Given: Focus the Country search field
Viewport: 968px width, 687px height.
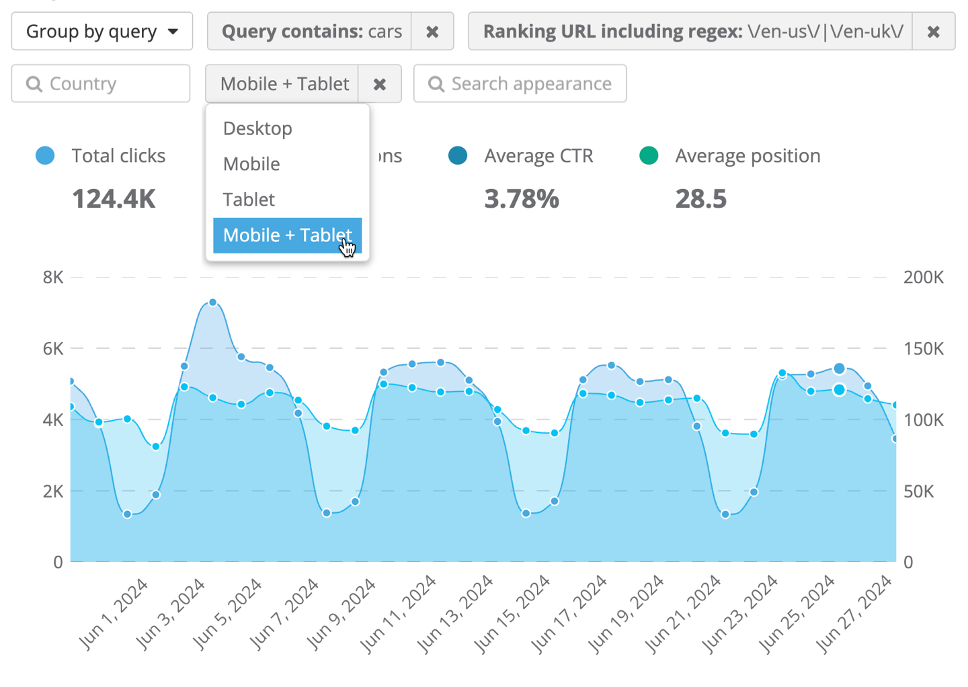Looking at the screenshot, I should (x=101, y=84).
